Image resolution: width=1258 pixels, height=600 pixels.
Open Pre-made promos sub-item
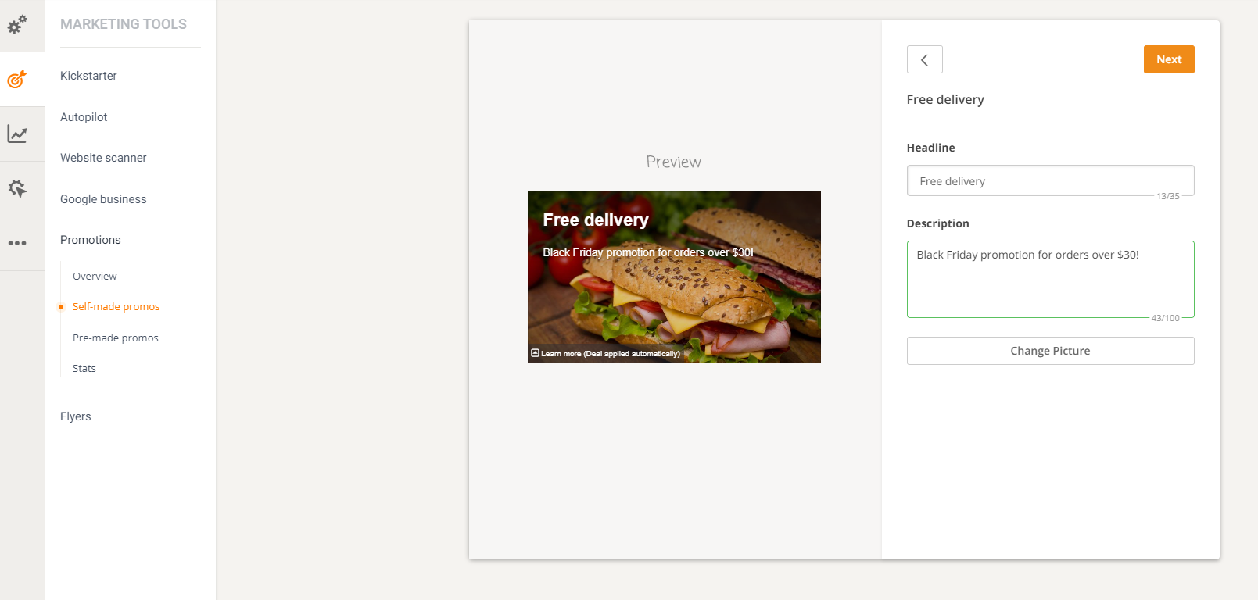click(116, 337)
